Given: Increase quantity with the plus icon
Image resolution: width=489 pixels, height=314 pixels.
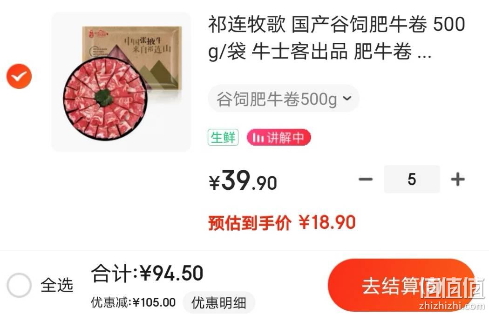Looking at the screenshot, I should pyautogui.click(x=457, y=179).
